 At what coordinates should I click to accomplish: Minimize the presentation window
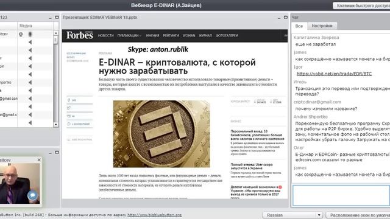tap(279, 18)
